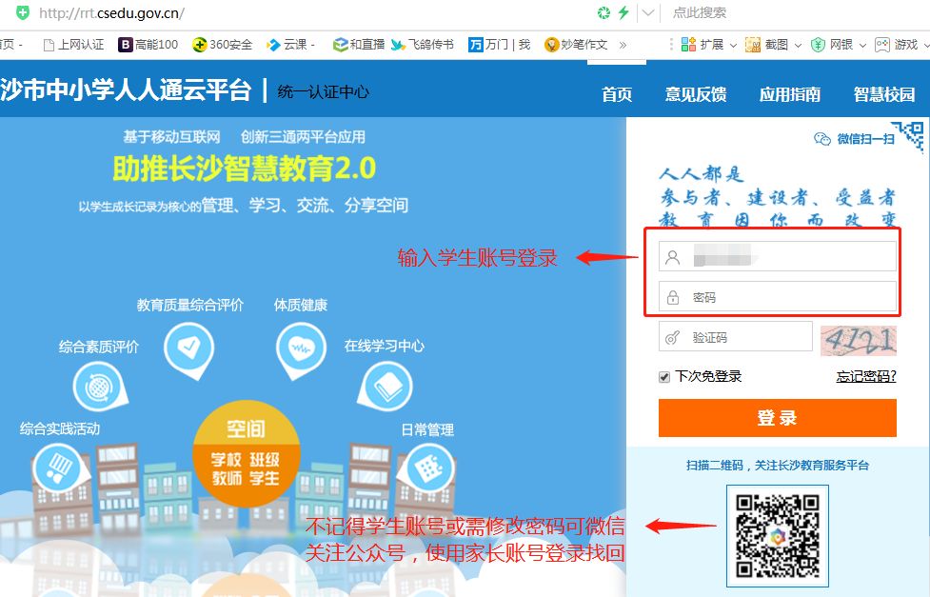Screen dimensions: 930x597
Task: Click the 在线学习中心 book icon
Action: (386, 387)
